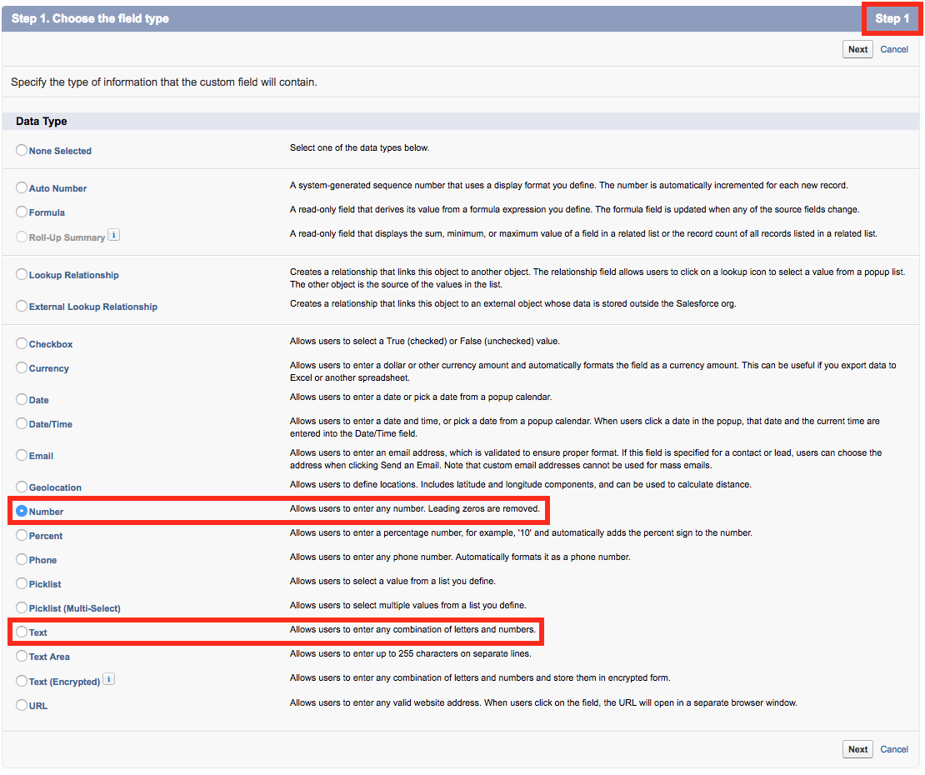Click 'Specify the type of information' instruction
The height and width of the screenshot is (775, 925).
click(164, 82)
